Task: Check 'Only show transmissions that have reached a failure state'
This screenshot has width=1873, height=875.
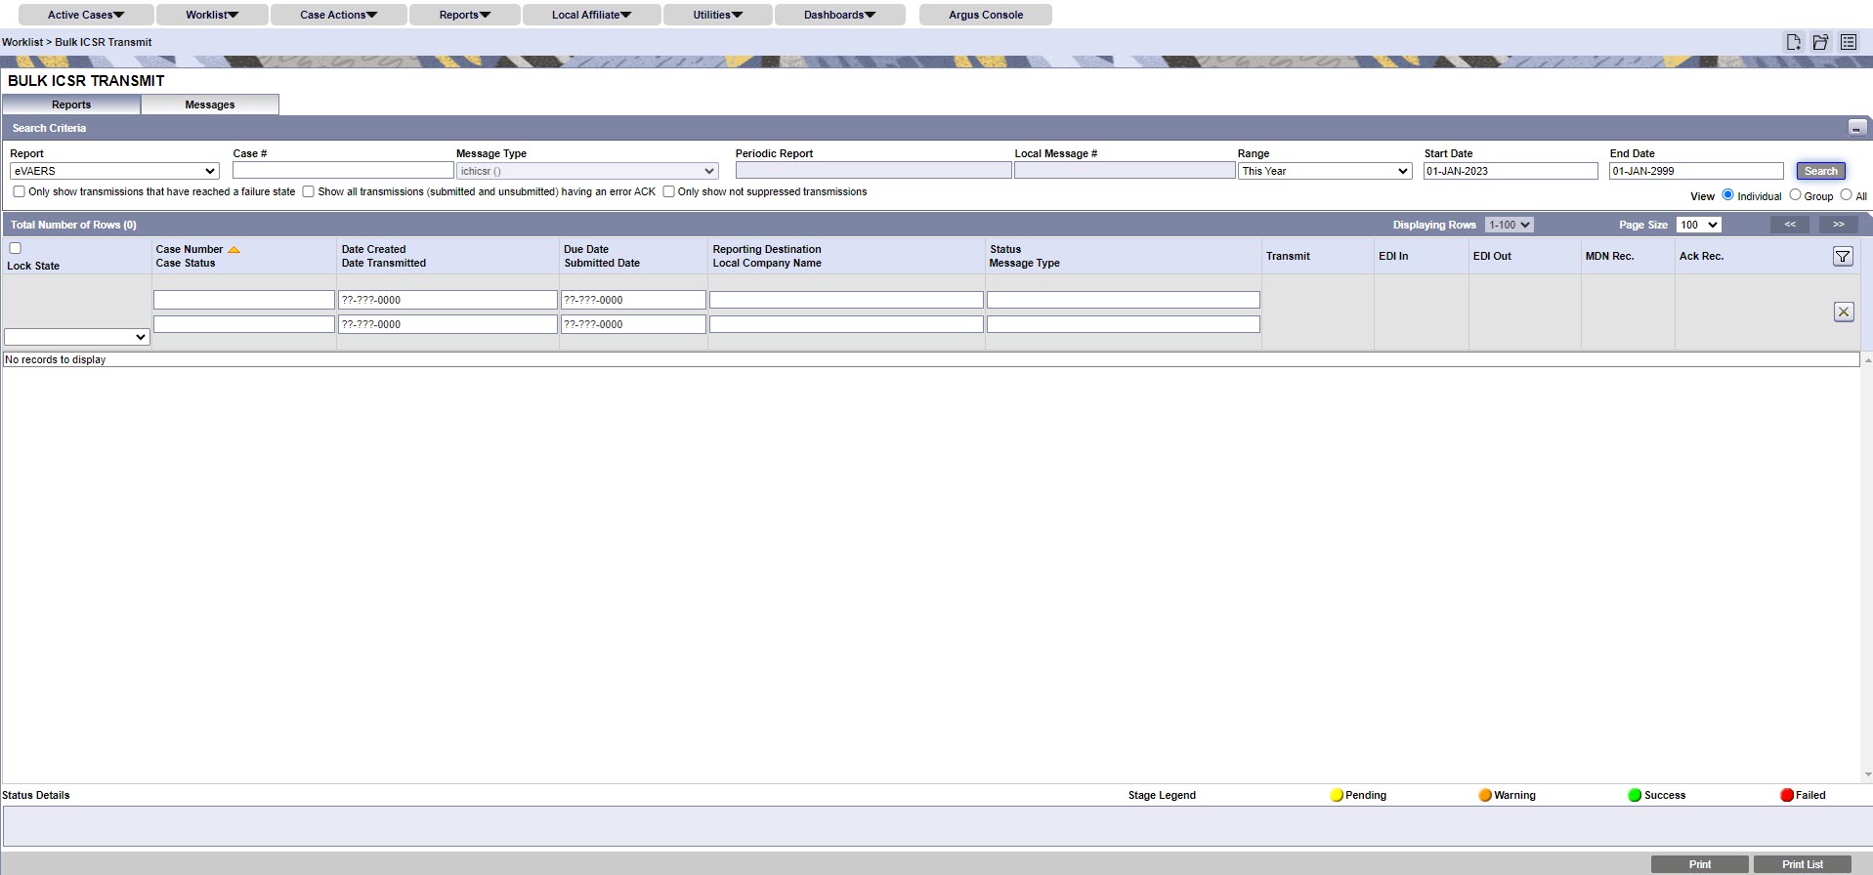Action: [x=19, y=191]
